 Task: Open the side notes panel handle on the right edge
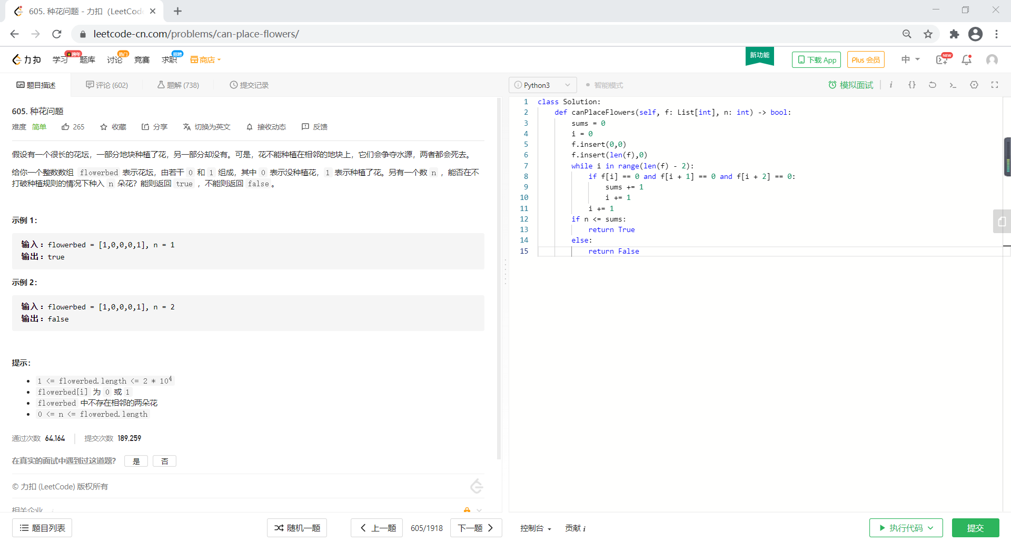coord(1002,222)
